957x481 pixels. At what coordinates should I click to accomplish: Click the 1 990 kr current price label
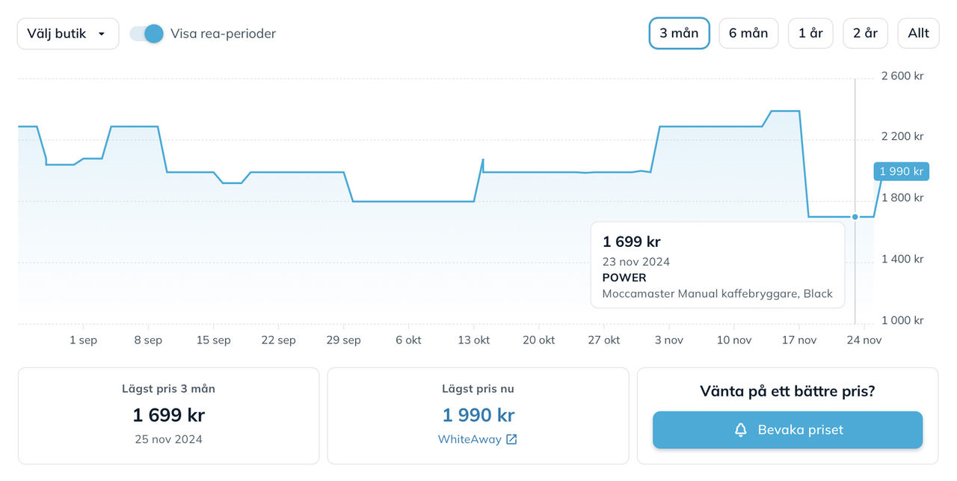point(901,171)
